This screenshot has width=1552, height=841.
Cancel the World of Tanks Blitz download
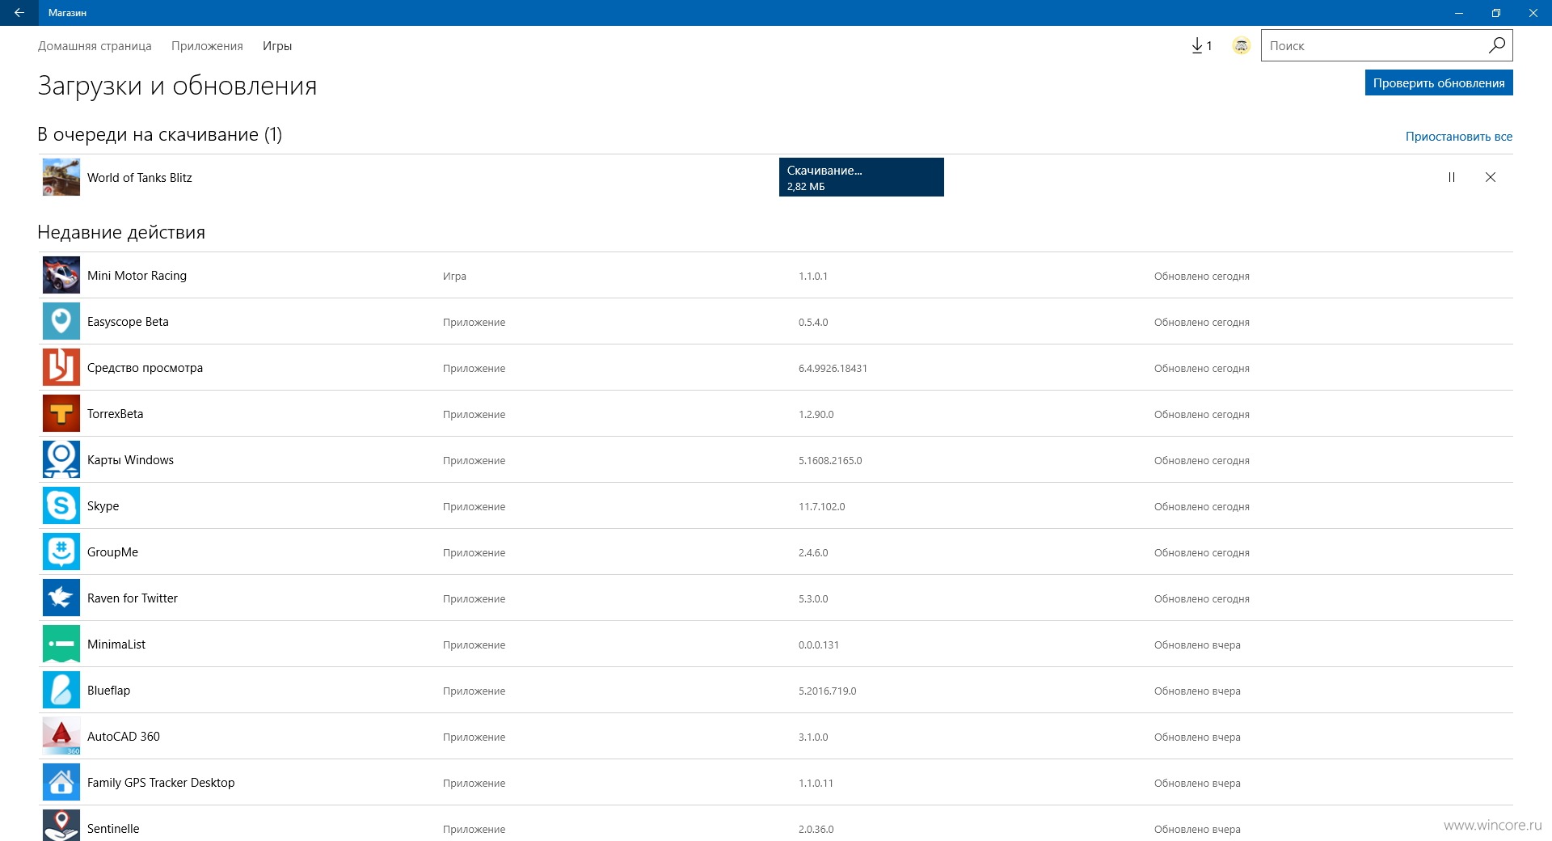point(1491,177)
